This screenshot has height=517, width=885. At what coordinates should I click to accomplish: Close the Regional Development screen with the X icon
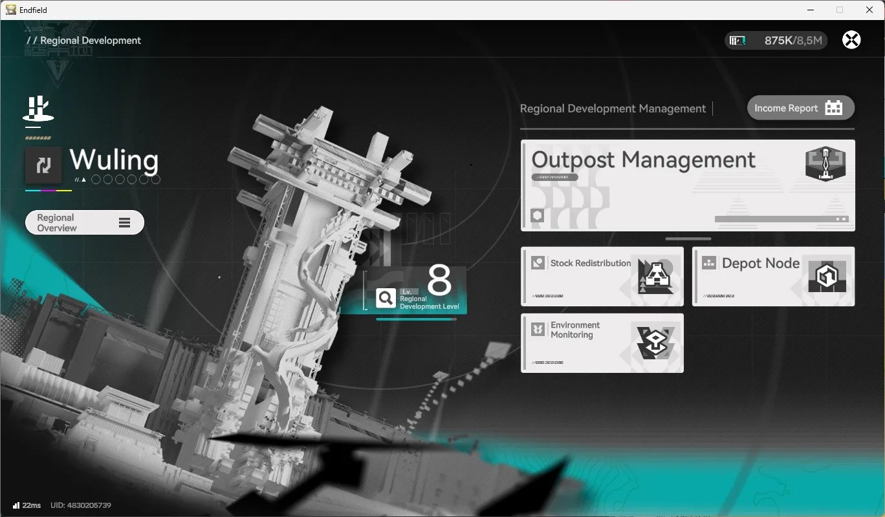click(x=851, y=40)
